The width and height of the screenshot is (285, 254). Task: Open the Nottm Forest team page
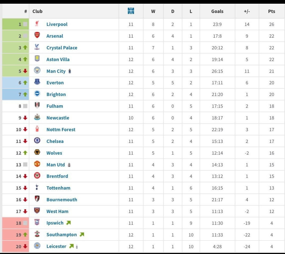pos(61,130)
